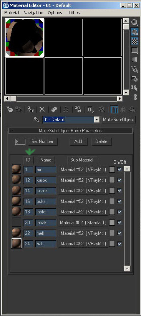
Task: Click Go Forward to Sibling icon
Action: pos(132,110)
